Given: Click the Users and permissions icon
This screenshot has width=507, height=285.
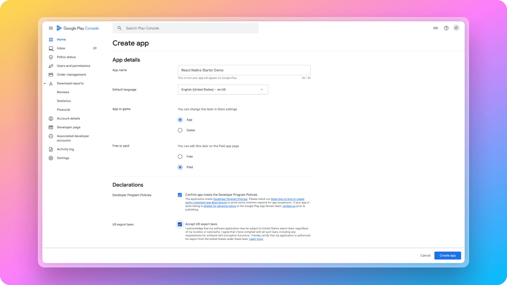Looking at the screenshot, I should point(51,66).
